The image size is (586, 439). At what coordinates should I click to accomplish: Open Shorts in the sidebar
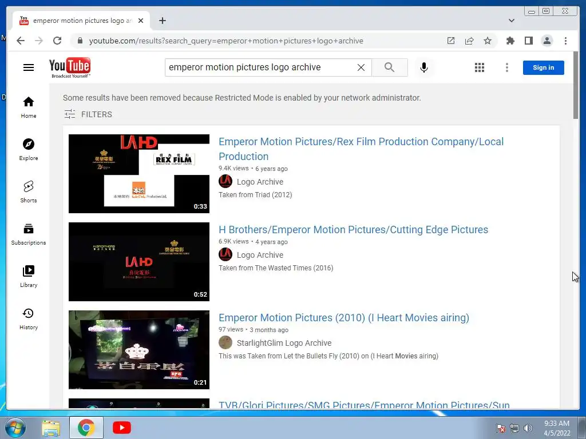pyautogui.click(x=29, y=192)
